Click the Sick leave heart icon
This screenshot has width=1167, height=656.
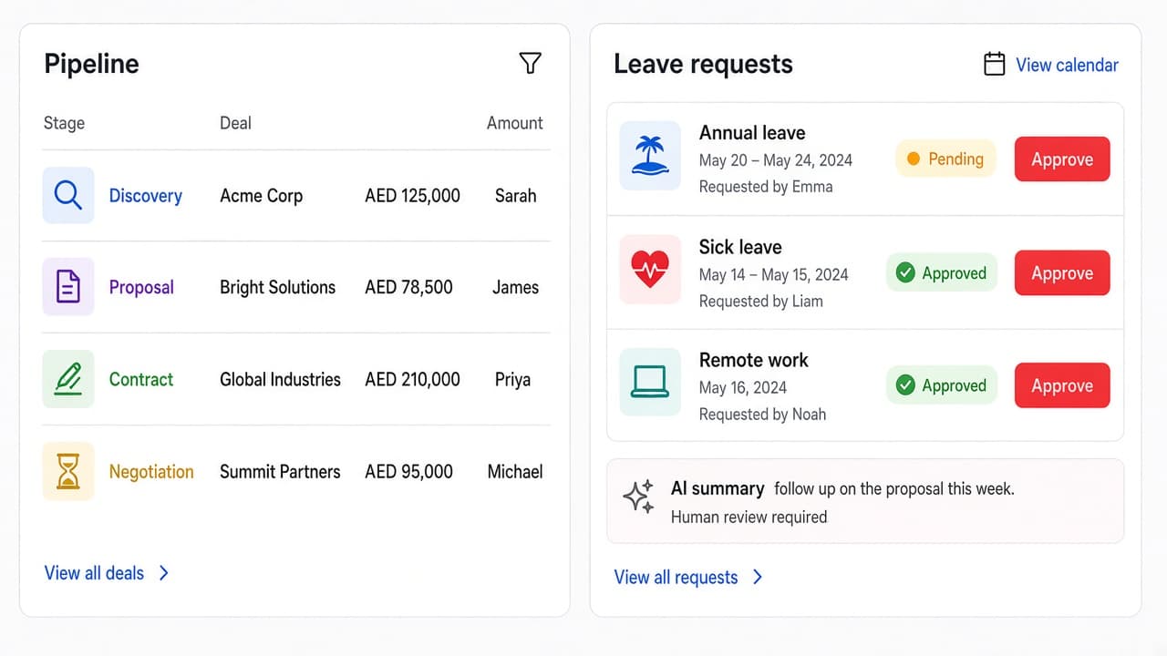click(x=650, y=270)
